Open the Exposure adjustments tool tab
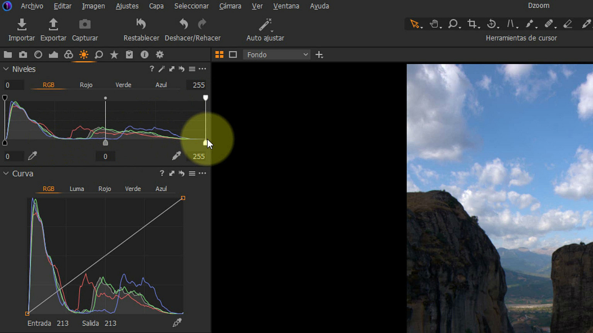This screenshot has height=333, width=593. click(84, 54)
